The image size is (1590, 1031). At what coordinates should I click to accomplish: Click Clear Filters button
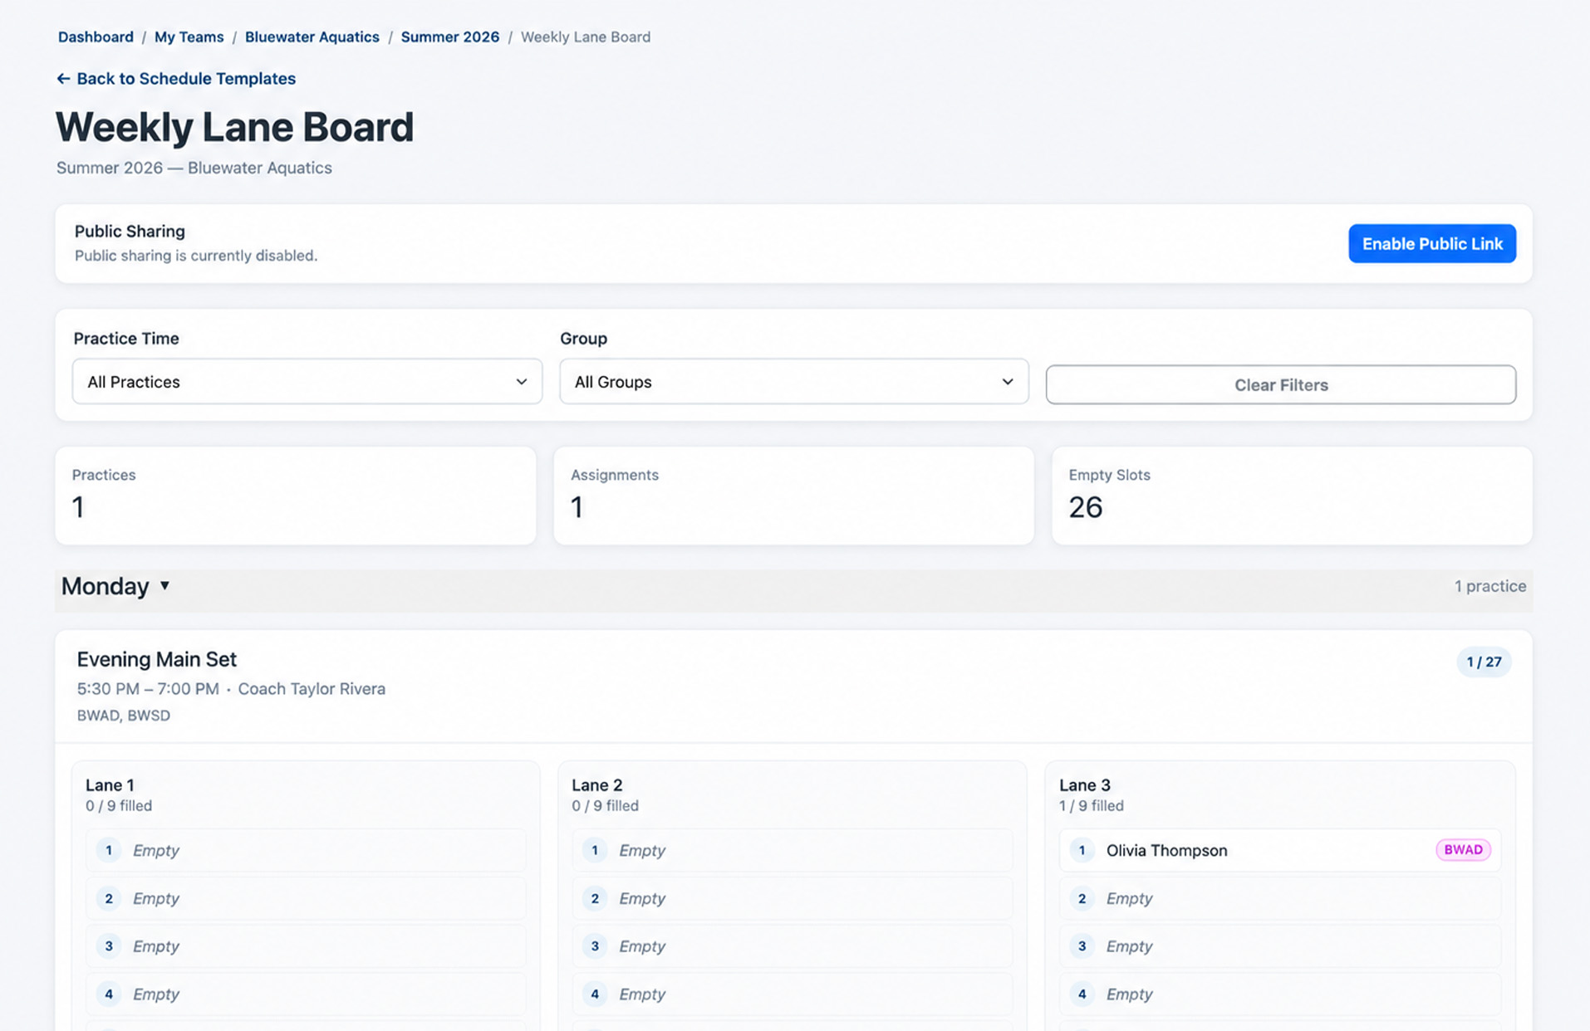tap(1281, 385)
